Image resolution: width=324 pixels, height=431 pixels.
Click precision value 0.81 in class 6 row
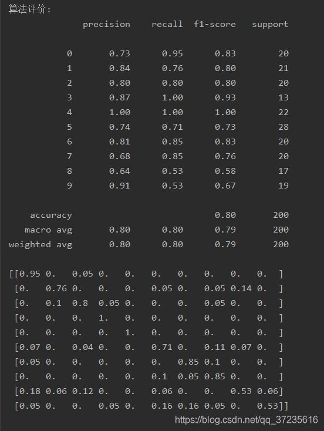pyautogui.click(x=120, y=142)
